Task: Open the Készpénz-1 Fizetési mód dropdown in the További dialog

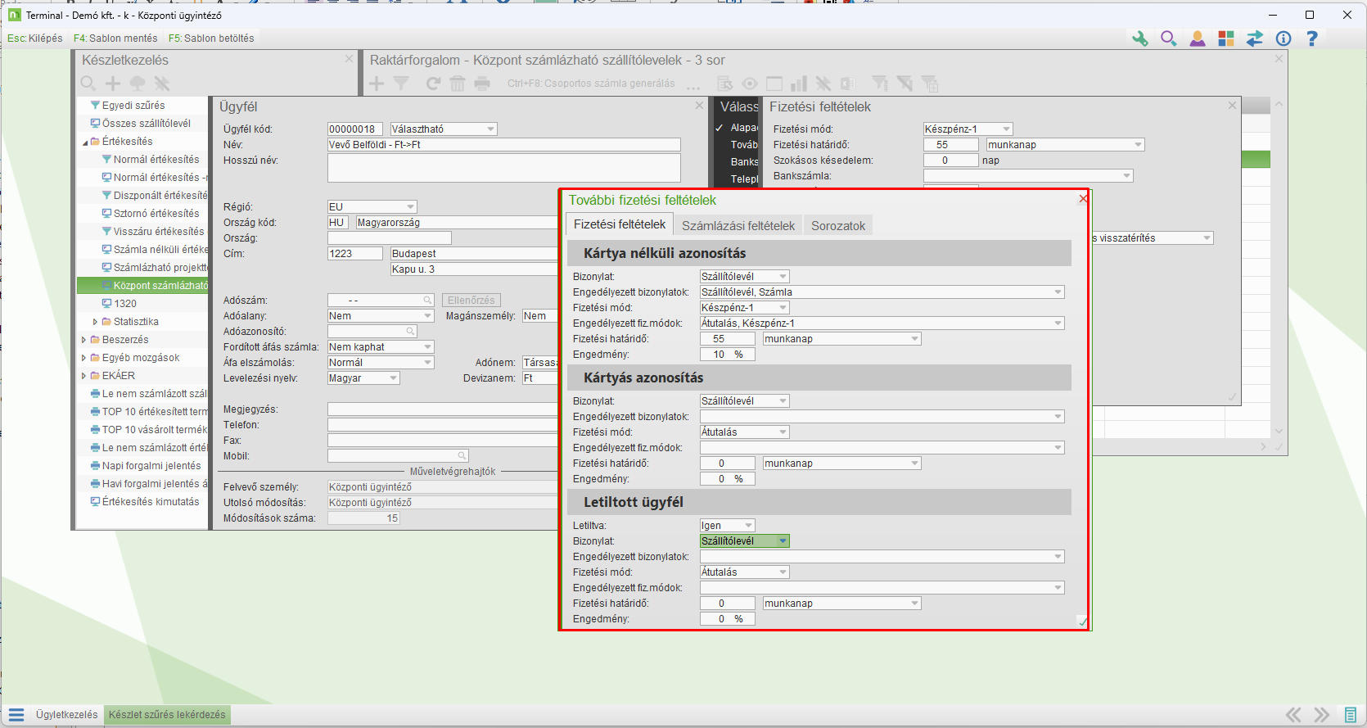Action: coord(783,308)
